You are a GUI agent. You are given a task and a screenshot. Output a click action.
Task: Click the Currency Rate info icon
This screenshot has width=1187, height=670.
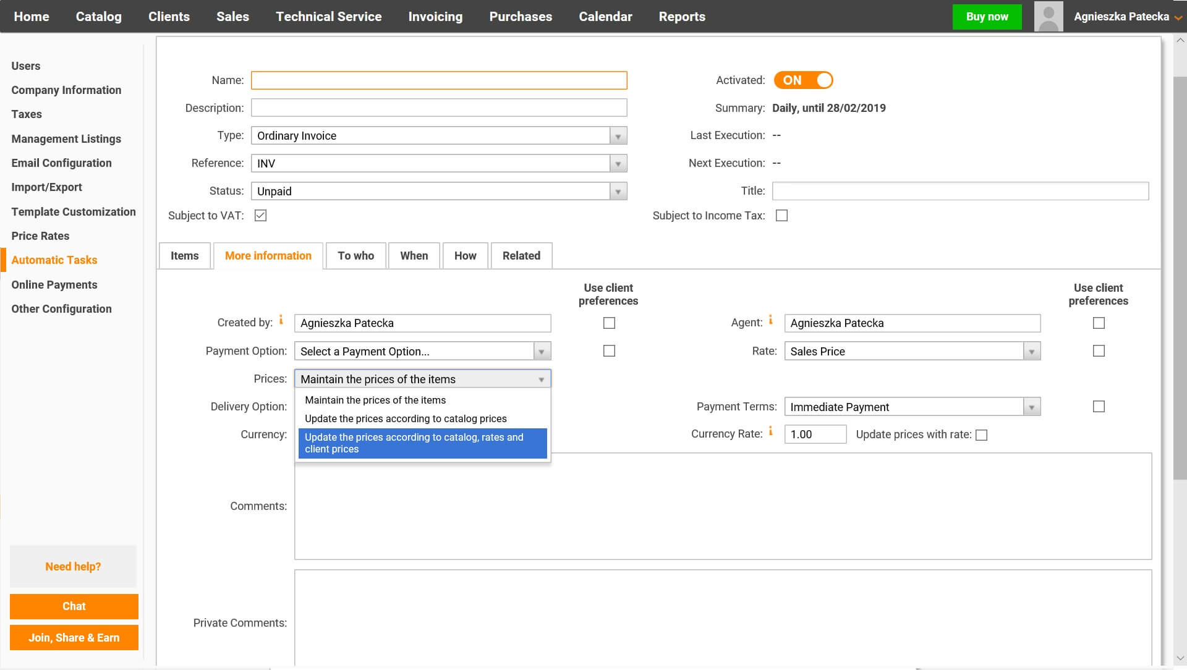(x=770, y=431)
